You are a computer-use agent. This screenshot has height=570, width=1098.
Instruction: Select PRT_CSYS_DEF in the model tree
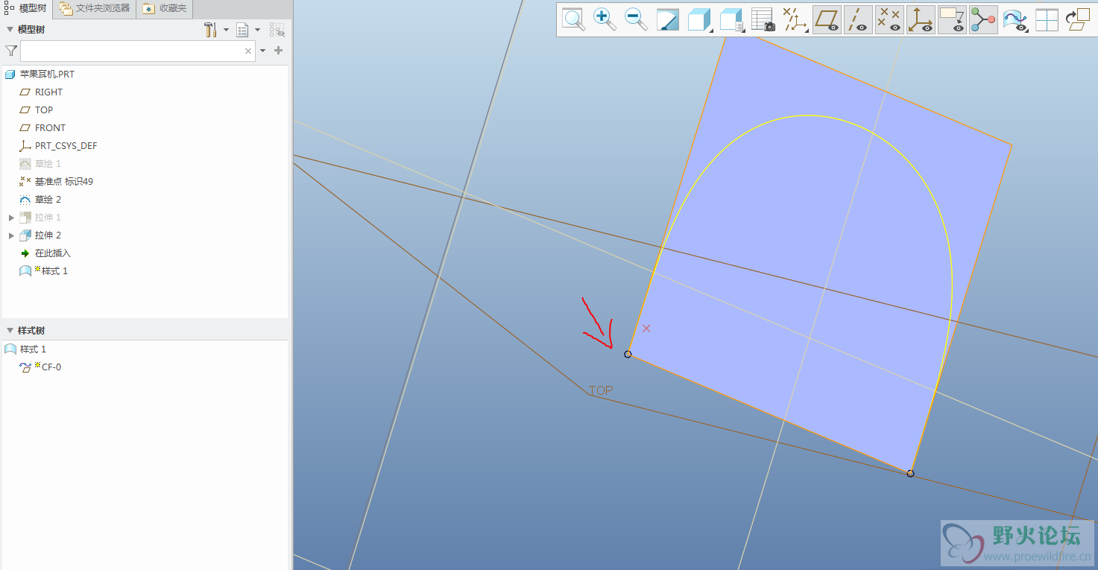66,146
